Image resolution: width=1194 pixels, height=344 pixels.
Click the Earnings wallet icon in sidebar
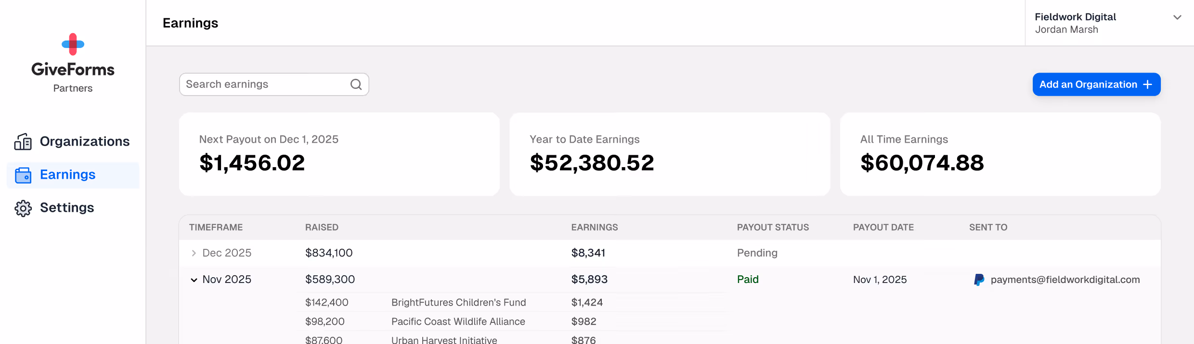(23, 175)
